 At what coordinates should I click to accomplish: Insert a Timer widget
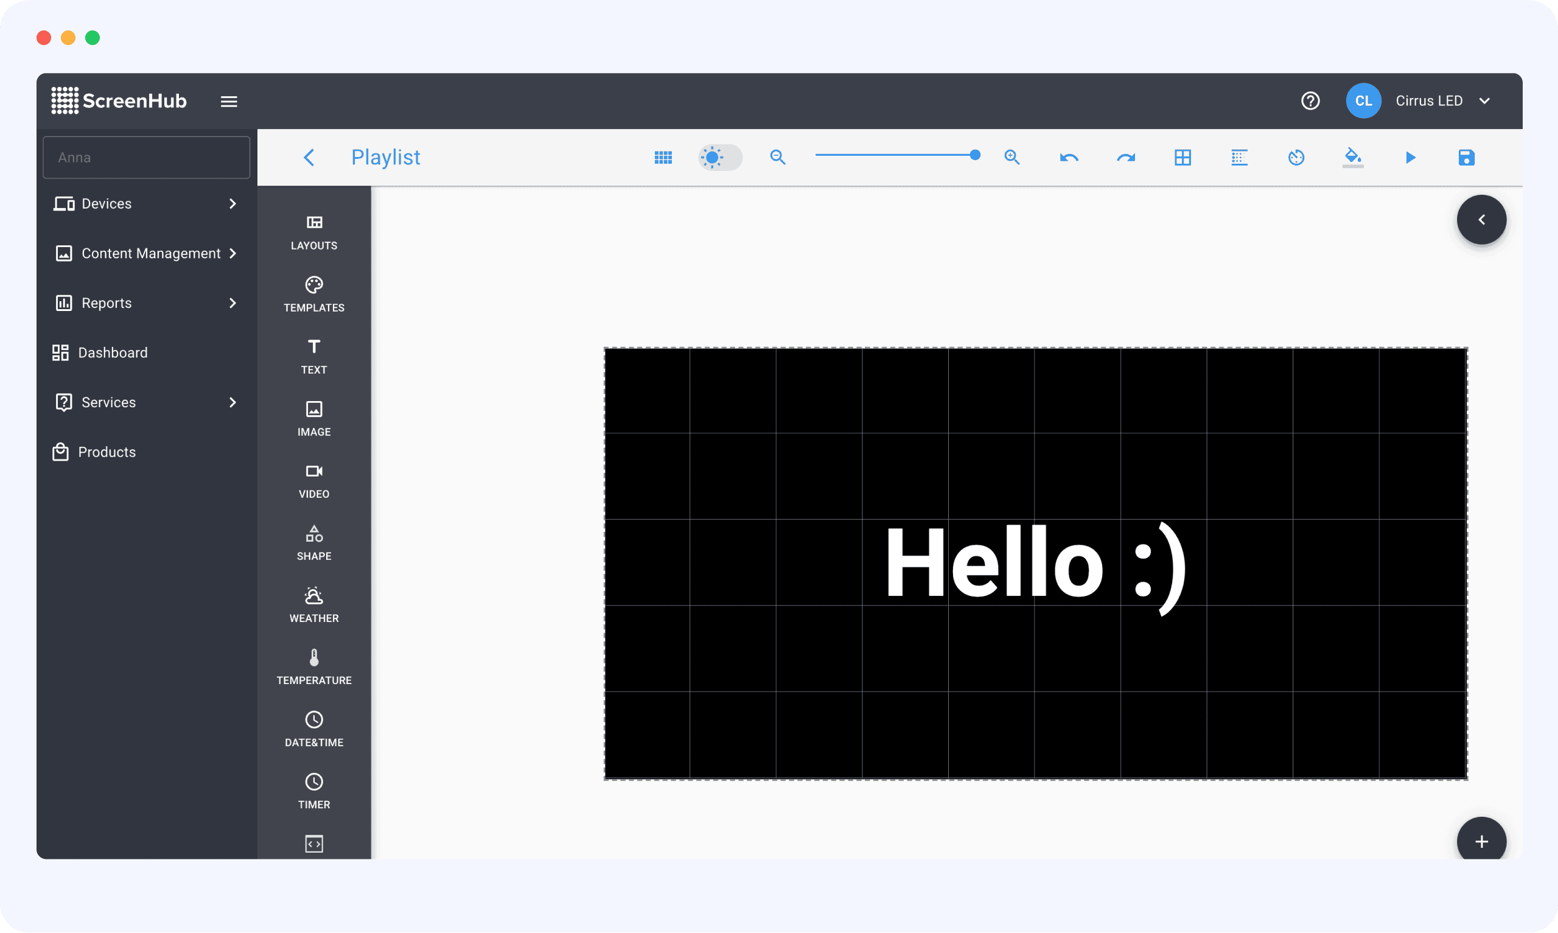[313, 791]
